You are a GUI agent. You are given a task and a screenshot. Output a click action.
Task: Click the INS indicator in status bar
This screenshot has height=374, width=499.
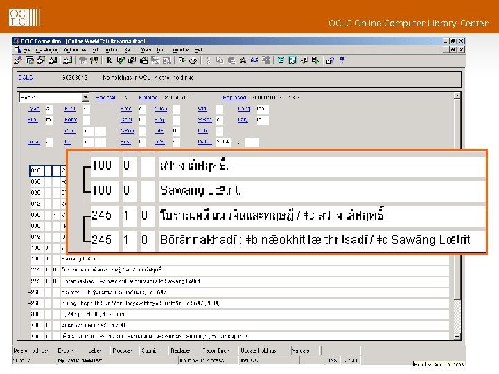pyautogui.click(x=333, y=360)
